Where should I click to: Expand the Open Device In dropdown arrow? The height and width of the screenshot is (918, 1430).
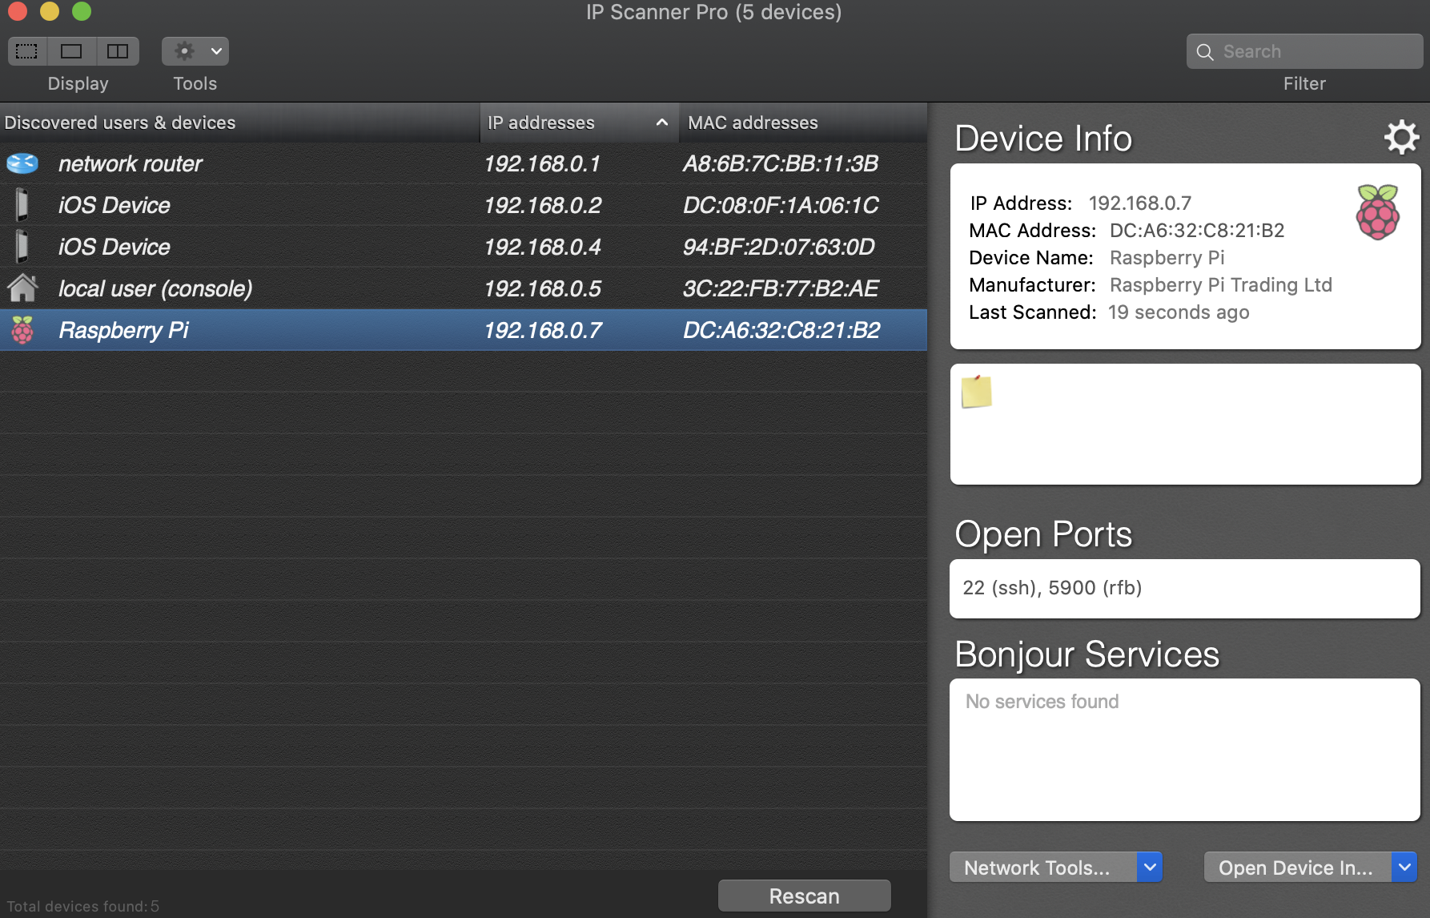(x=1404, y=867)
